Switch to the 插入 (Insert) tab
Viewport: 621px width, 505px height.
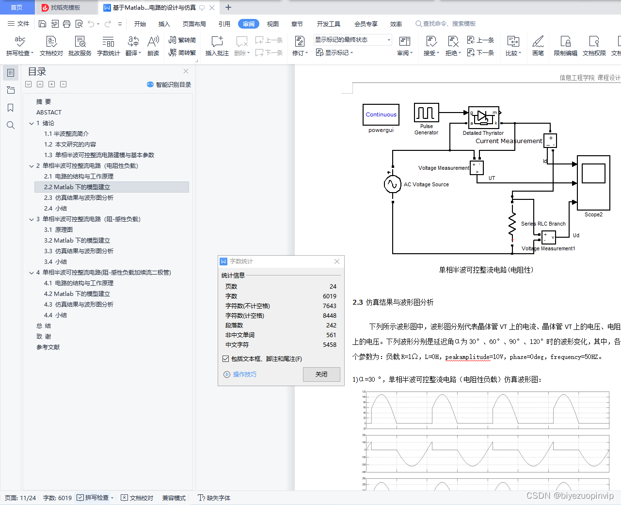(164, 24)
